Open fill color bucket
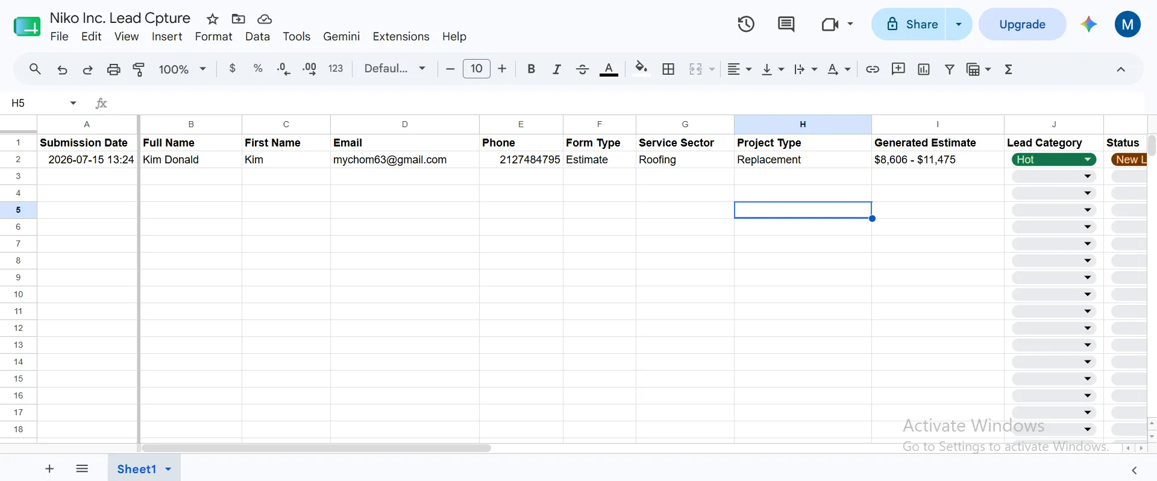 [642, 68]
